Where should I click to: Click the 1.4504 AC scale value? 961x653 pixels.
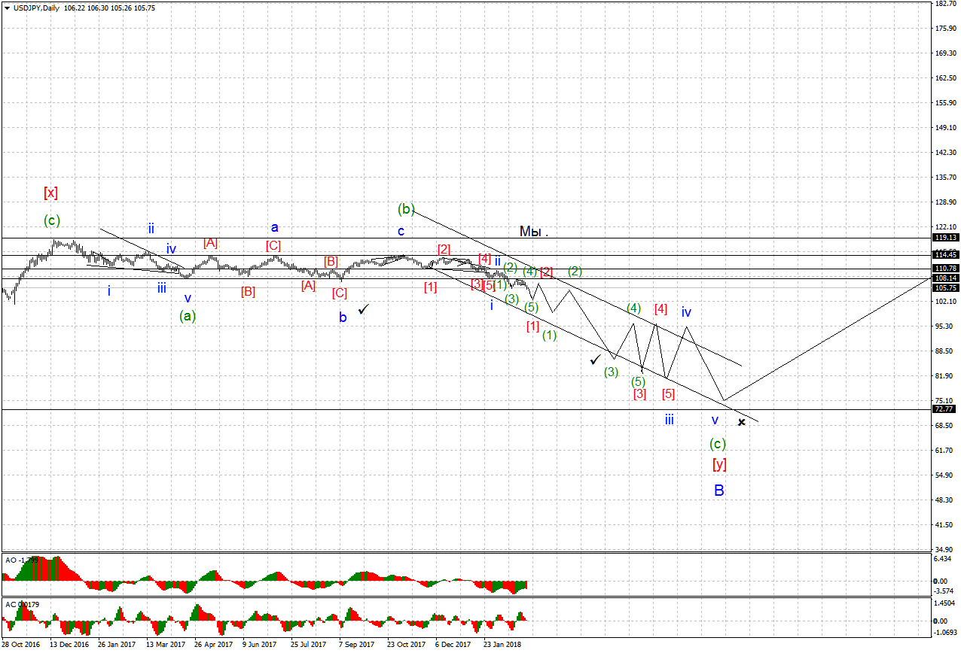945,604
